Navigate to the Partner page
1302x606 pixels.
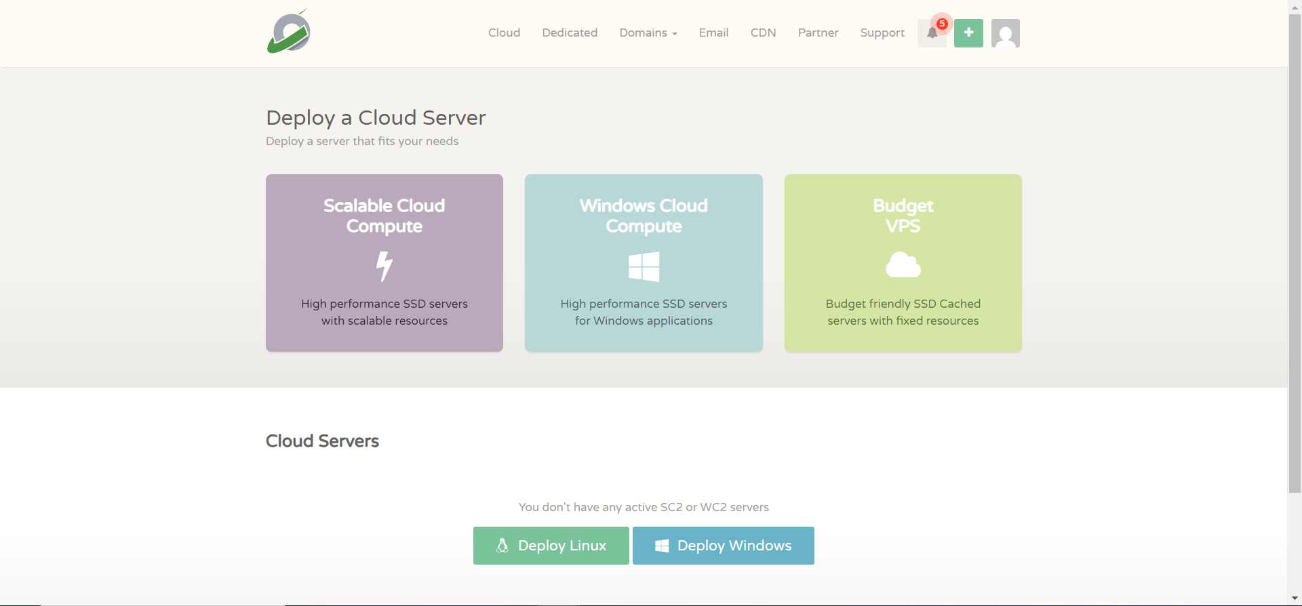pos(818,33)
